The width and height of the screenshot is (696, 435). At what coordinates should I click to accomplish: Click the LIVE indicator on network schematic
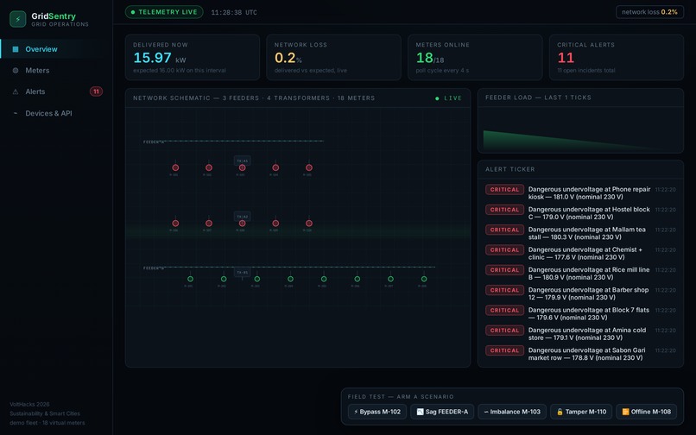click(x=448, y=98)
